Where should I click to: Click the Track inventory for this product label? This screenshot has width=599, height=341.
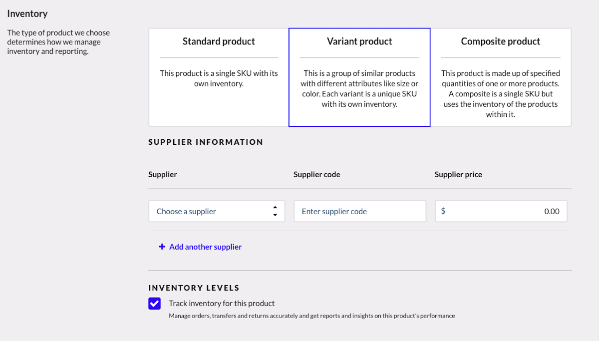coord(222,304)
